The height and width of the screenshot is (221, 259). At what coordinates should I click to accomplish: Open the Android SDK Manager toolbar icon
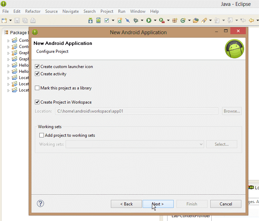[x=90, y=21]
